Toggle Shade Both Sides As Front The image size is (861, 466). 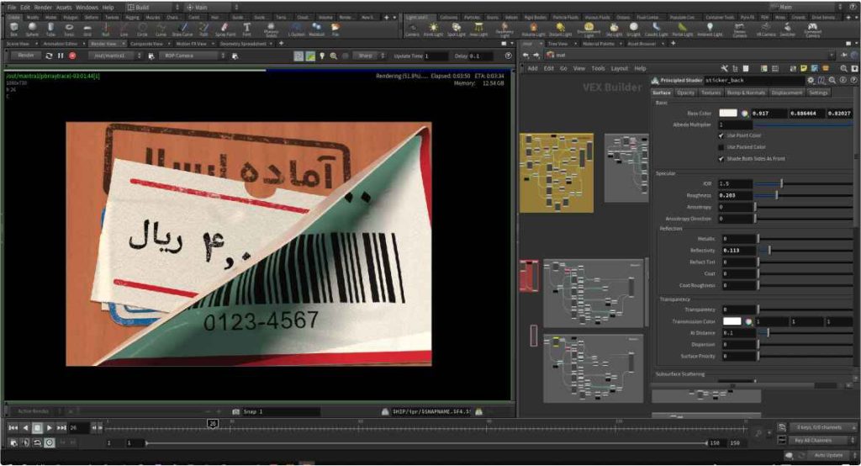[721, 159]
